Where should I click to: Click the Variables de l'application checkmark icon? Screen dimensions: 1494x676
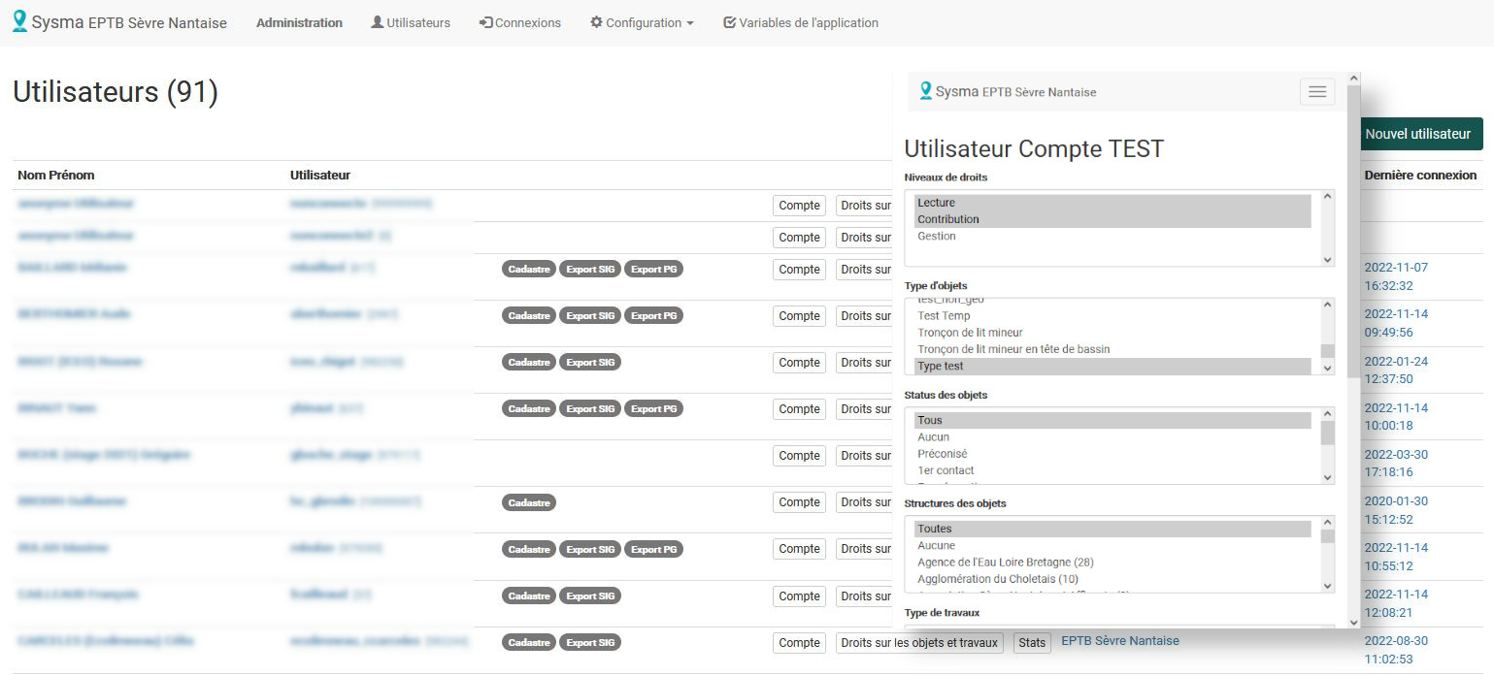tap(729, 22)
